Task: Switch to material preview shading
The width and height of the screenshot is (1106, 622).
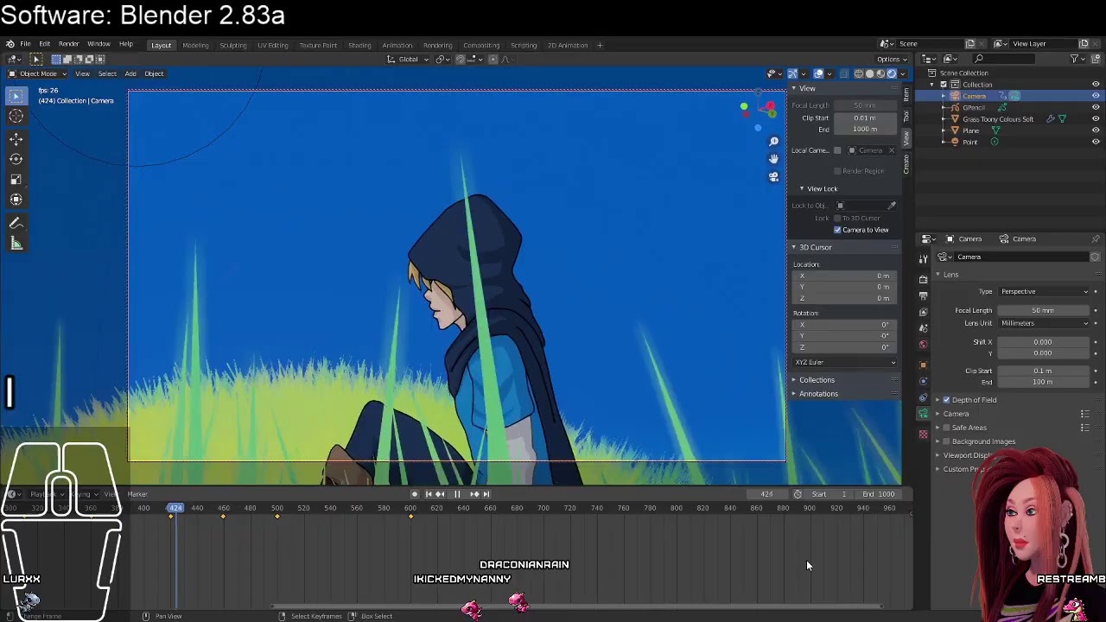Action: [x=880, y=73]
